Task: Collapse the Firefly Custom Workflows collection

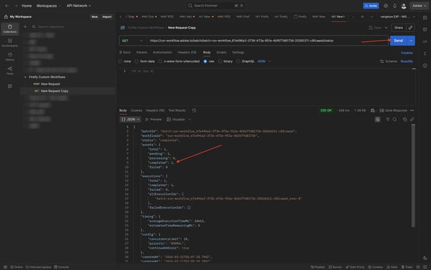Action: (25, 77)
